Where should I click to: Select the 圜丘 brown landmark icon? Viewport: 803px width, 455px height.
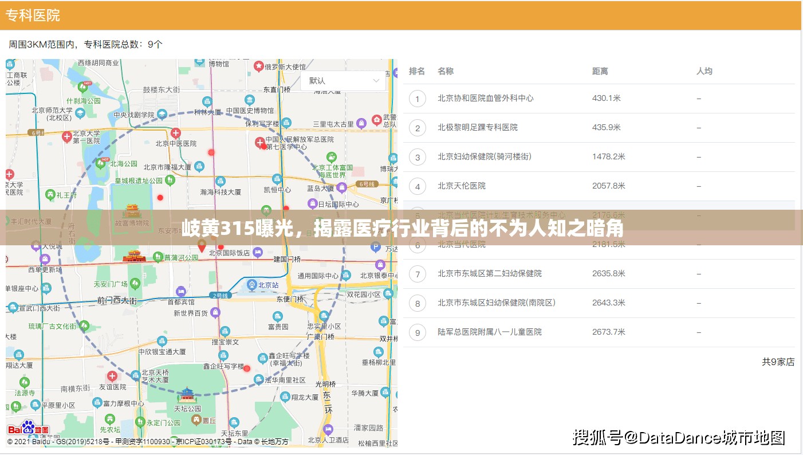click(195, 419)
